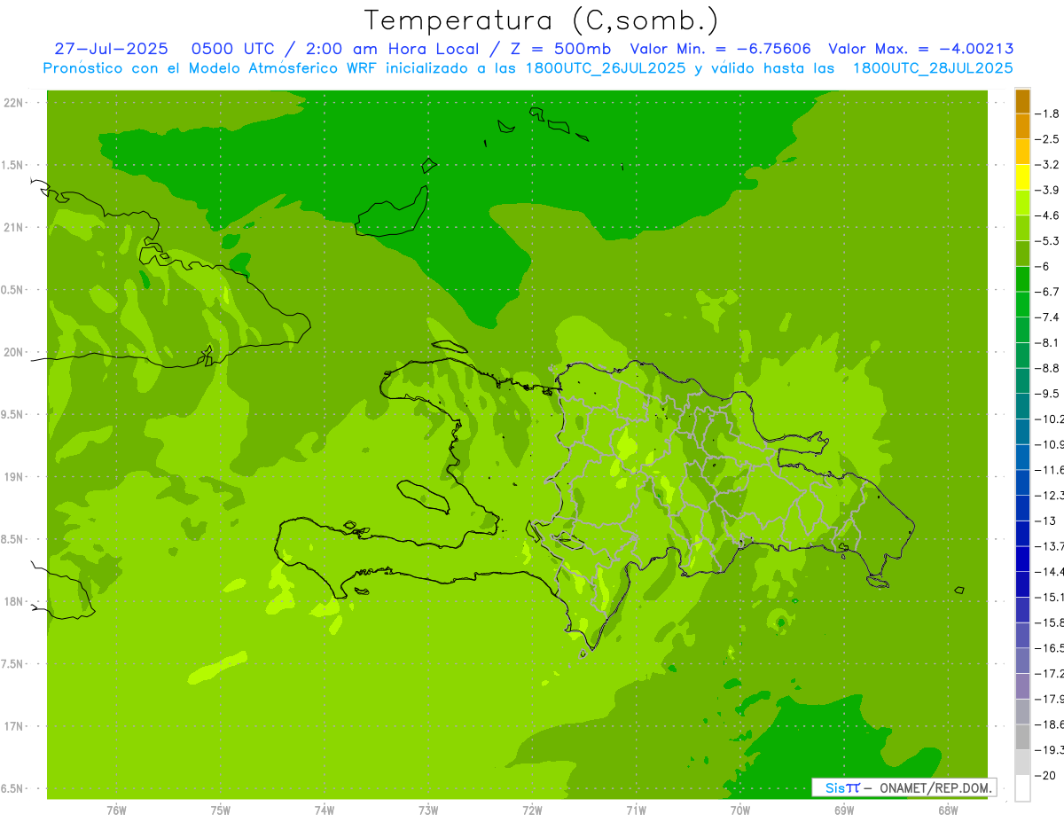Click the "-13" colorbar label

[1045, 521]
